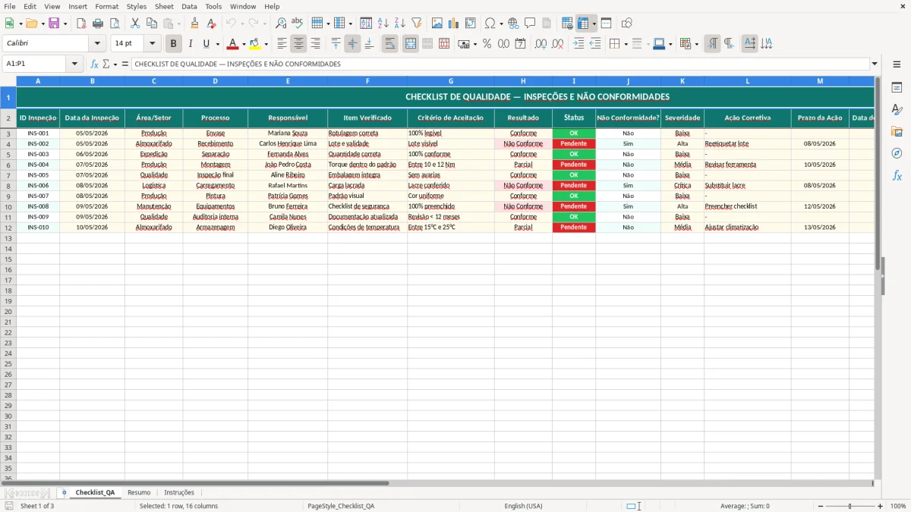Apply the yellow background color button
This screenshot has height=512, width=911.
tap(255, 44)
